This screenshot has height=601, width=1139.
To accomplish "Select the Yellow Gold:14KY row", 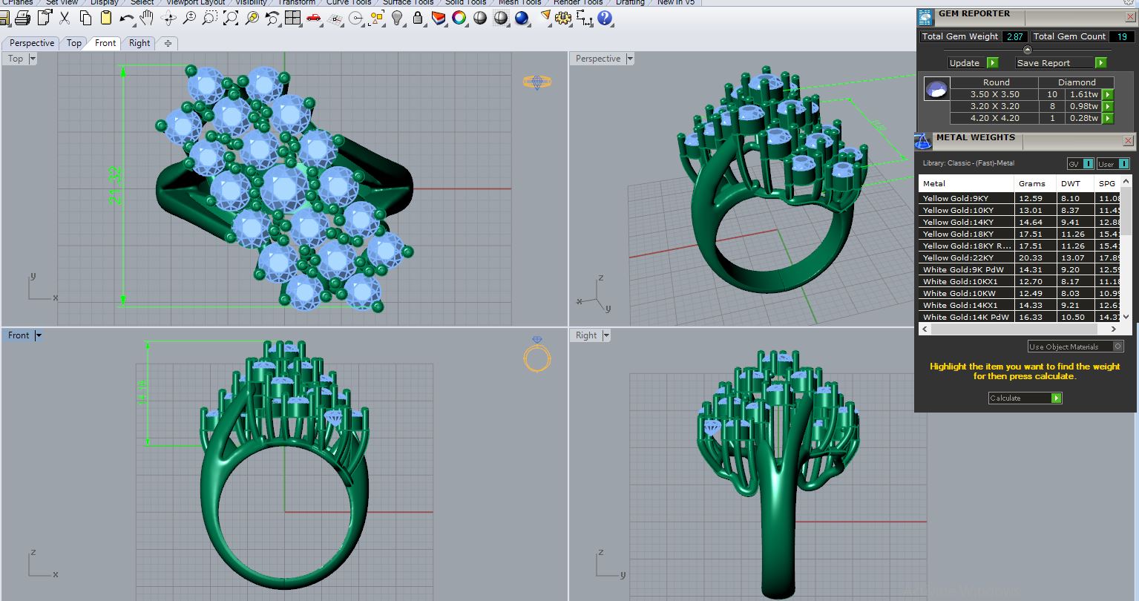I will (1019, 222).
